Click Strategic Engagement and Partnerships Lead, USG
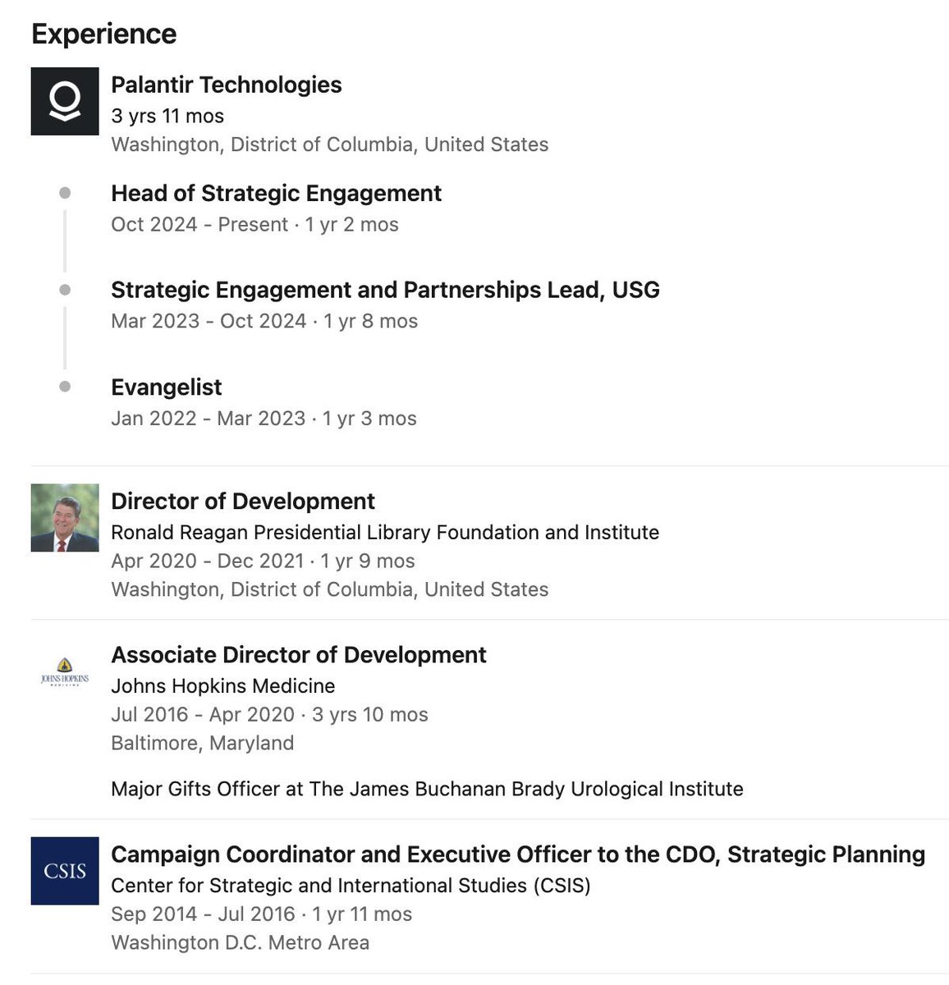The height and width of the screenshot is (985, 949). pyautogui.click(x=385, y=290)
